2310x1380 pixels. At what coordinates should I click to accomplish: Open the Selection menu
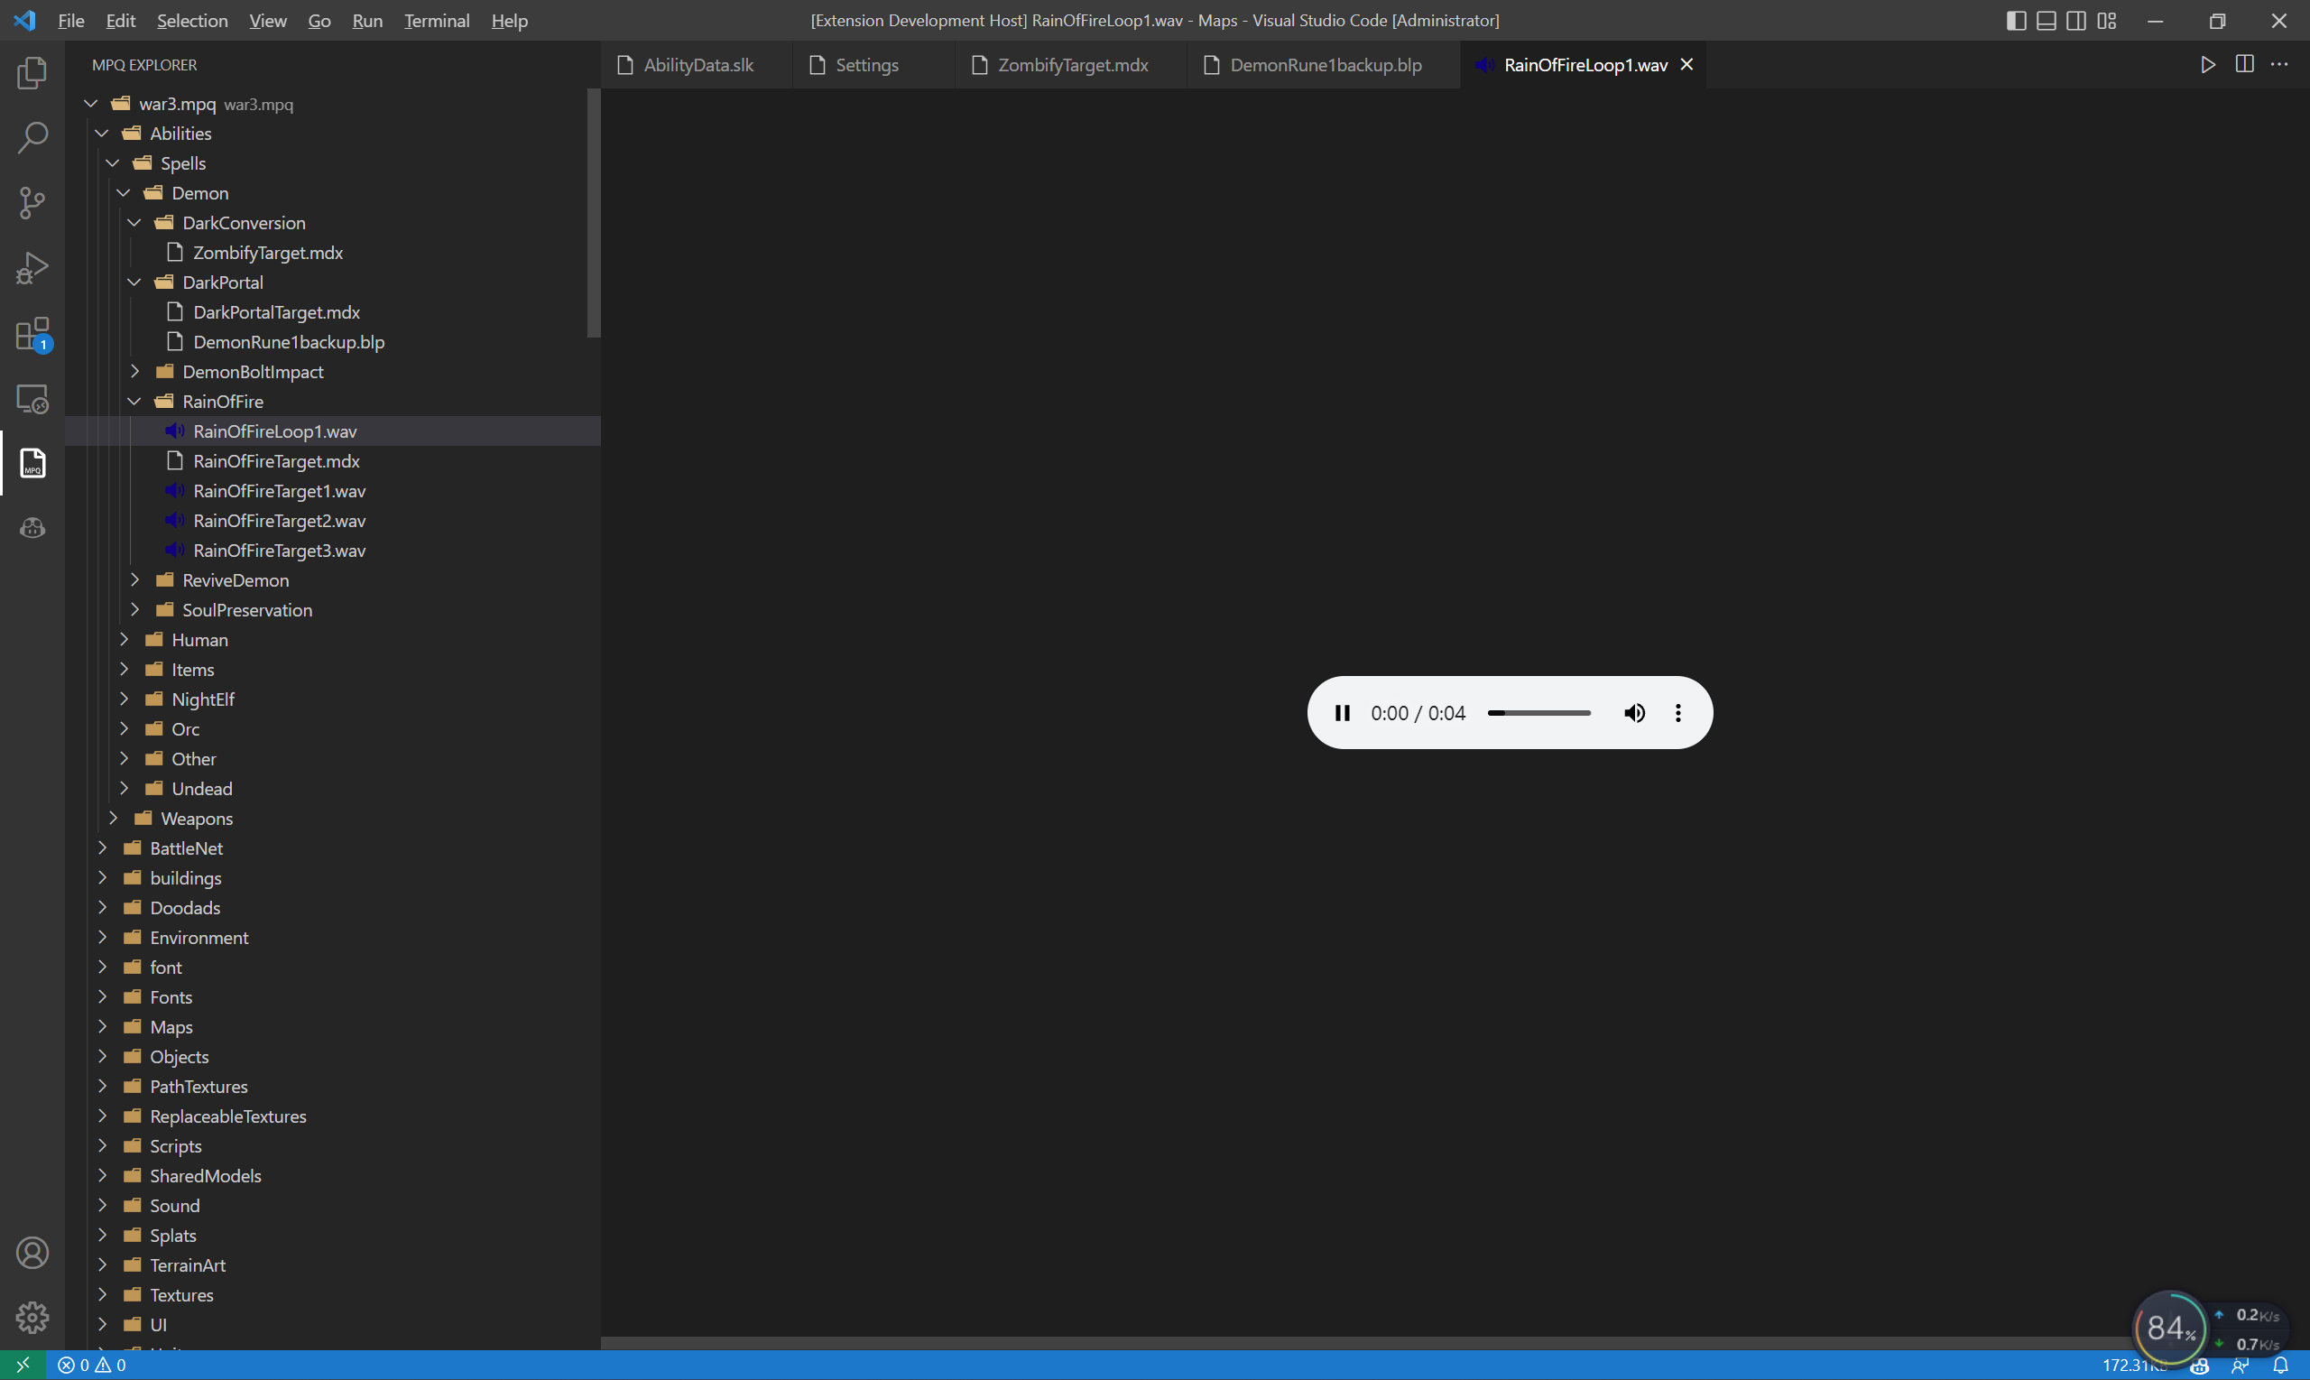tap(192, 21)
